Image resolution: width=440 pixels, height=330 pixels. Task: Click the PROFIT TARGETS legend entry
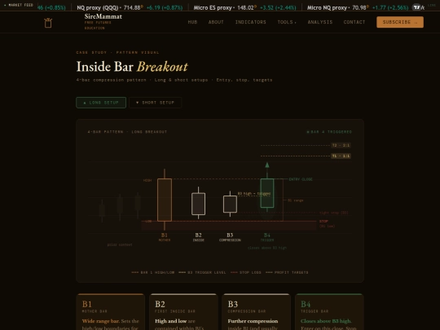coord(287,272)
